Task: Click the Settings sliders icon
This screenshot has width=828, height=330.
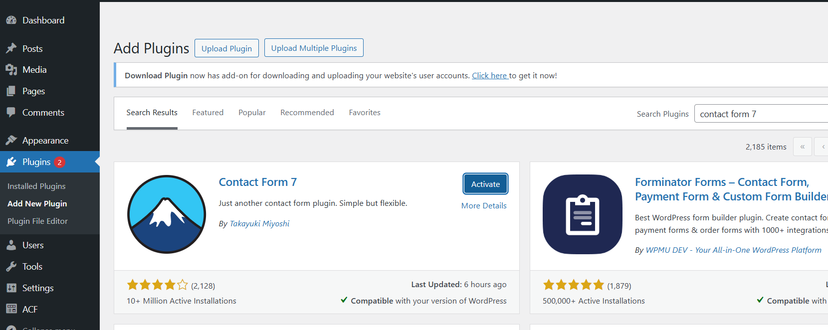Action: coord(11,288)
